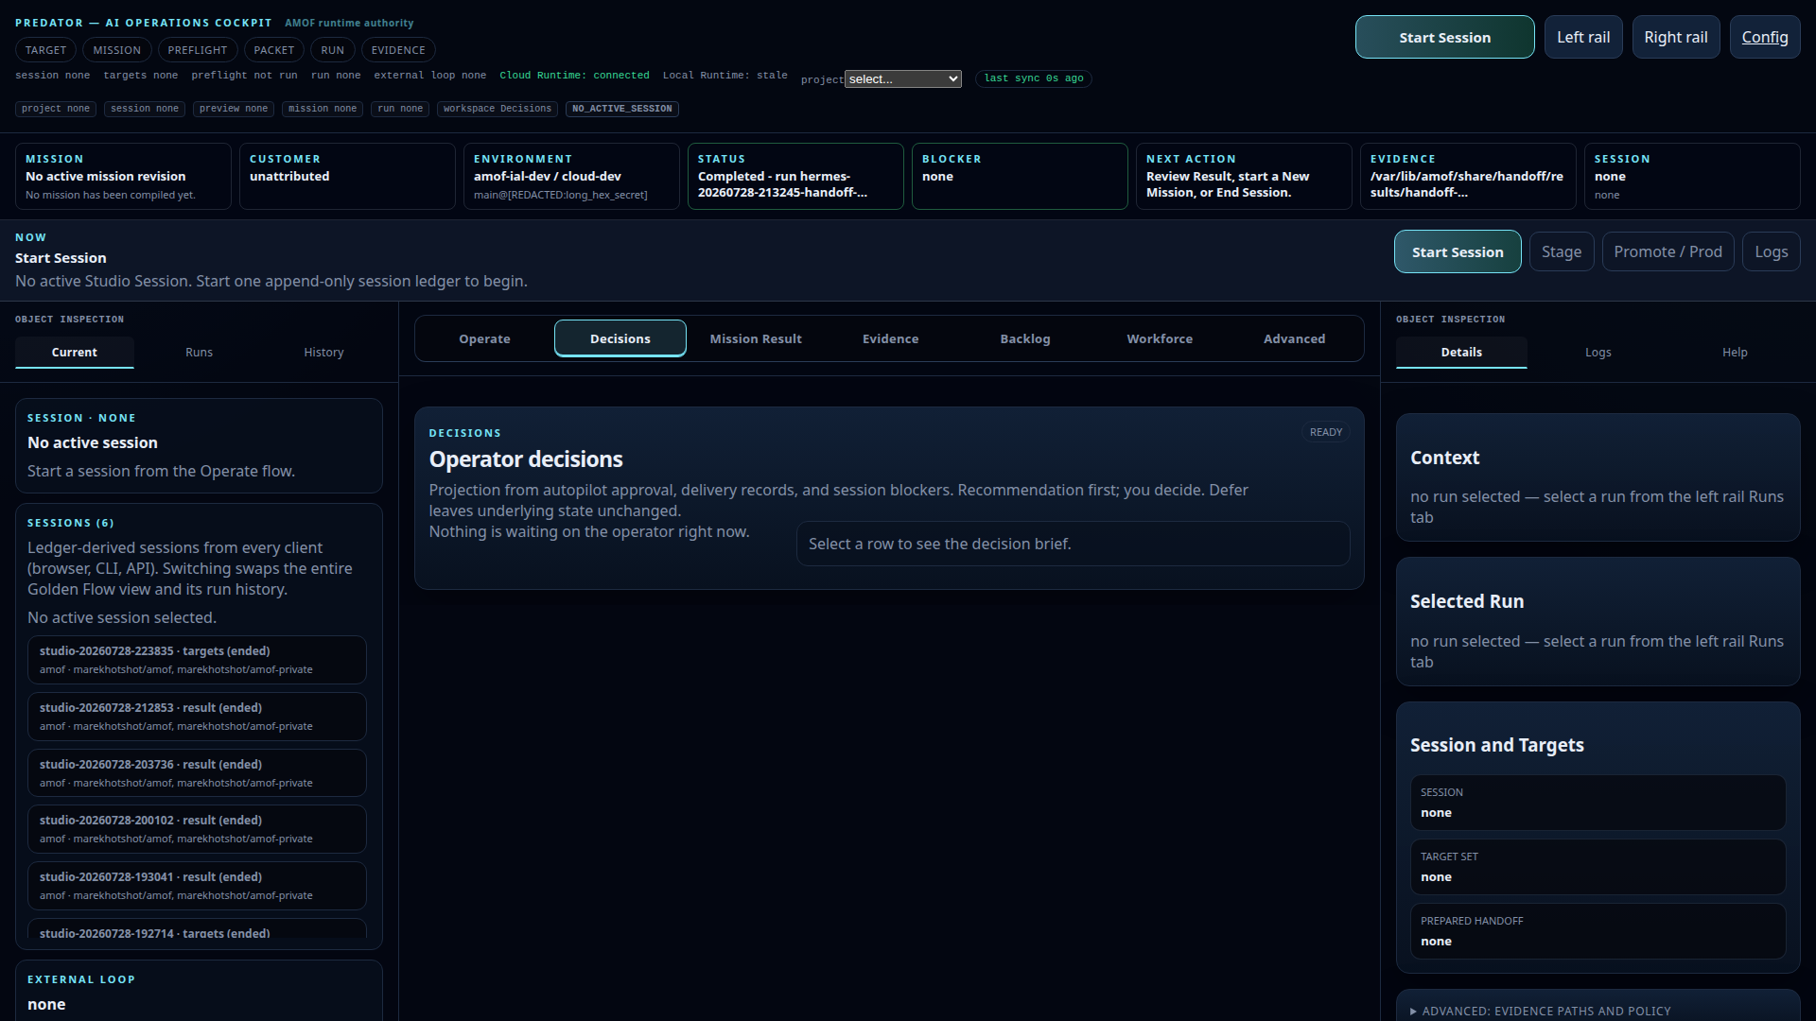Select the Details tab in right rail

1461,352
